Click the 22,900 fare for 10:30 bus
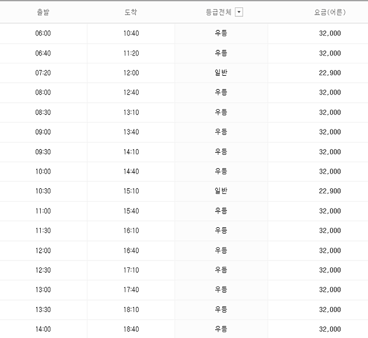The height and width of the screenshot is (338, 368). 330,191
